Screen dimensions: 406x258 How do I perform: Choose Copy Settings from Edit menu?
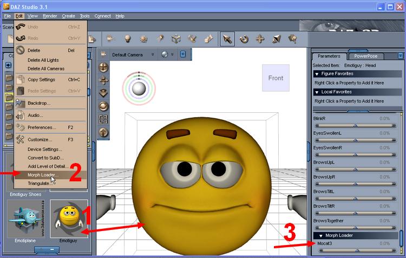pyautogui.click(x=50, y=79)
